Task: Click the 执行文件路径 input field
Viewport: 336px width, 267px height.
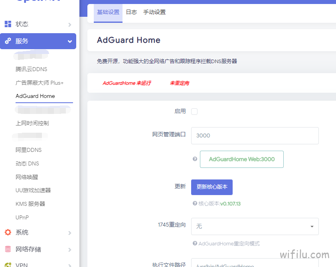Action: click(255, 263)
